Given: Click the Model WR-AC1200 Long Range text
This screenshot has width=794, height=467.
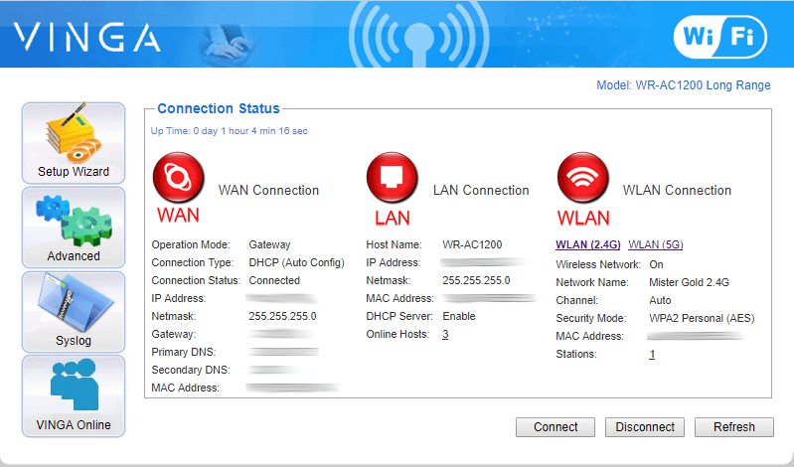Looking at the screenshot, I should (683, 85).
